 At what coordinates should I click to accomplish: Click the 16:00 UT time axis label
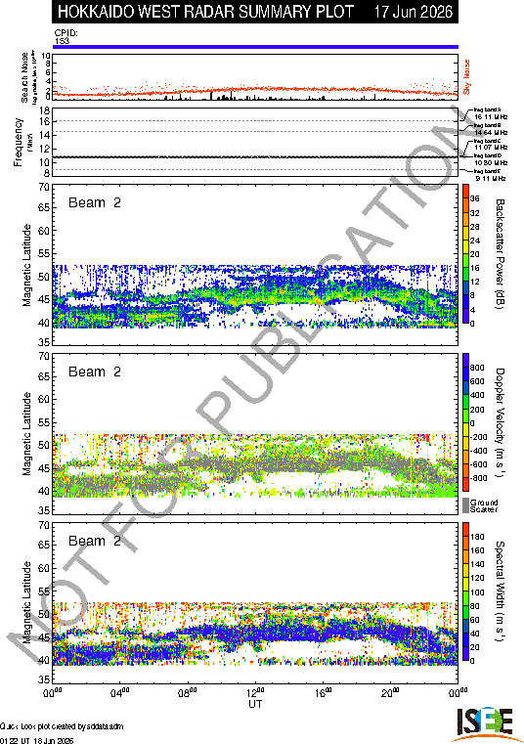pyautogui.click(x=324, y=693)
